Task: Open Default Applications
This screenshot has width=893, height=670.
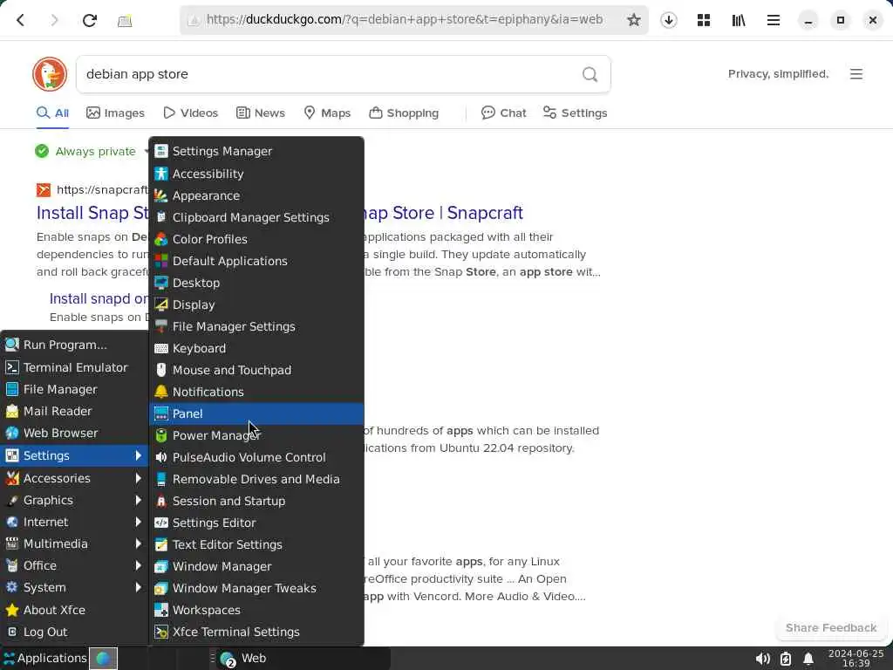Action: point(256,261)
